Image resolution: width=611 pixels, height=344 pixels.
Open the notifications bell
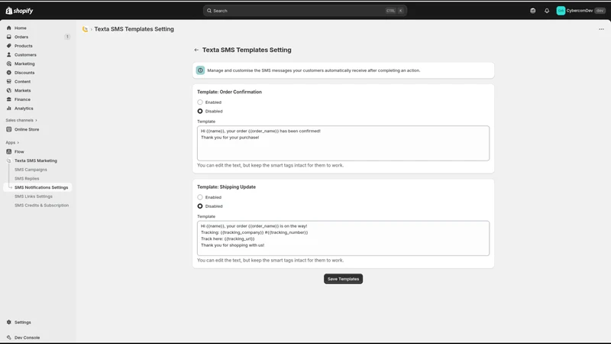(x=547, y=11)
